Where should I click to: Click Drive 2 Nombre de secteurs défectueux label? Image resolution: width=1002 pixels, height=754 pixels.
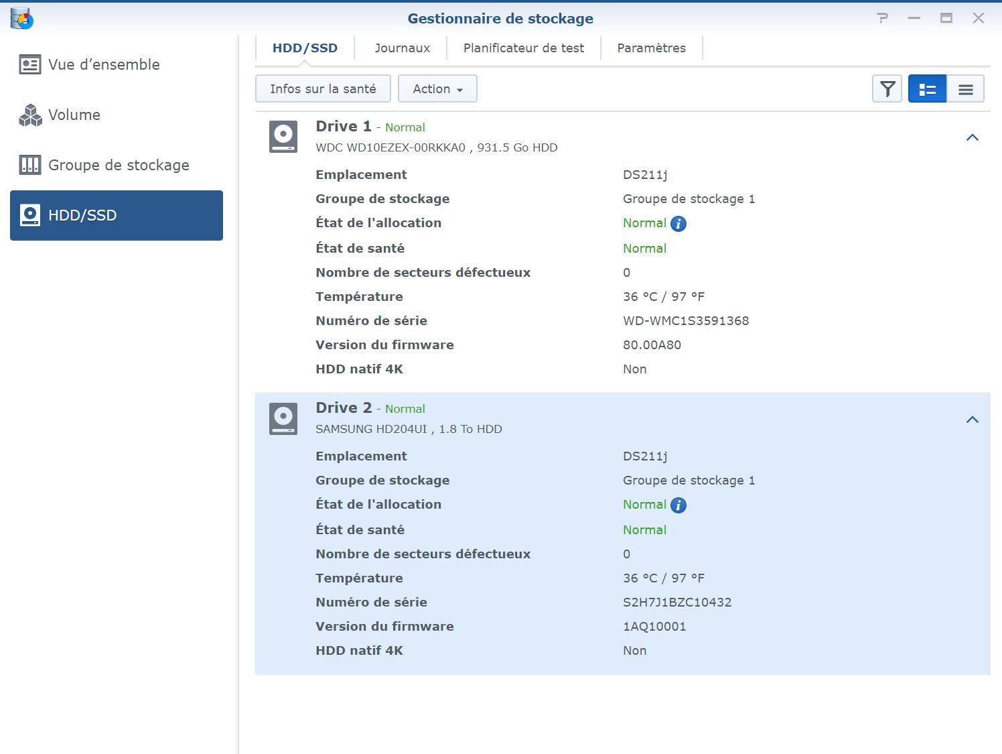pyautogui.click(x=423, y=554)
